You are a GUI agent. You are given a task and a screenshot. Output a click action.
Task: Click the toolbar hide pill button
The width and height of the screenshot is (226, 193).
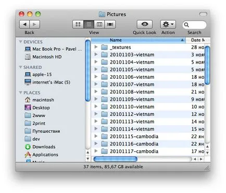click(203, 14)
